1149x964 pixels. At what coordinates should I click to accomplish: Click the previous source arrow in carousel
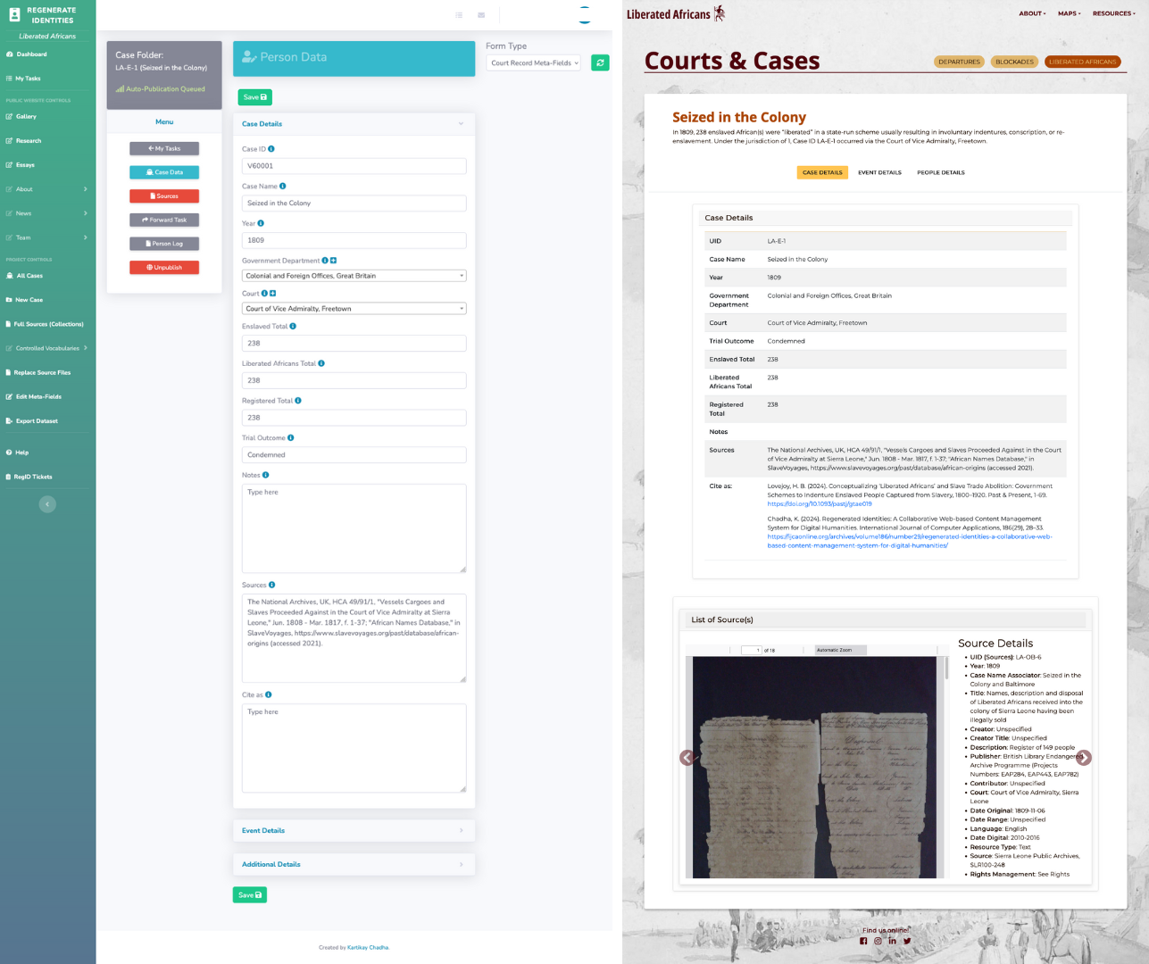coord(687,758)
